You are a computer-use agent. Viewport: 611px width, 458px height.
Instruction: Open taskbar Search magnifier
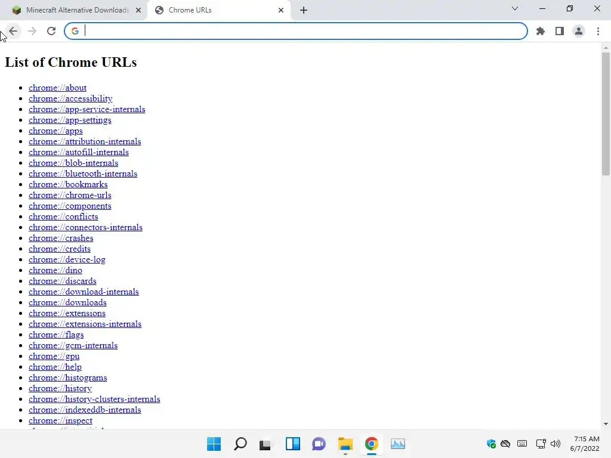240,444
